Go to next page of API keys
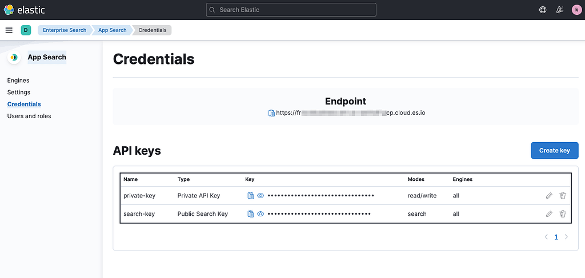The width and height of the screenshot is (585, 278). [x=566, y=237]
